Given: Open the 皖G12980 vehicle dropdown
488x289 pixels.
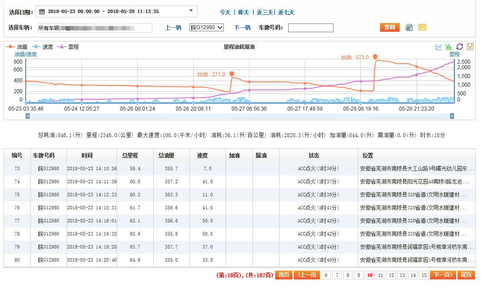Looking at the screenshot, I should coord(207,27).
